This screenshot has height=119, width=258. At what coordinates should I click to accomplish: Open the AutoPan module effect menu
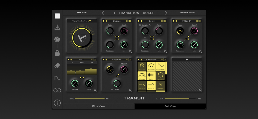click(x=127, y=59)
